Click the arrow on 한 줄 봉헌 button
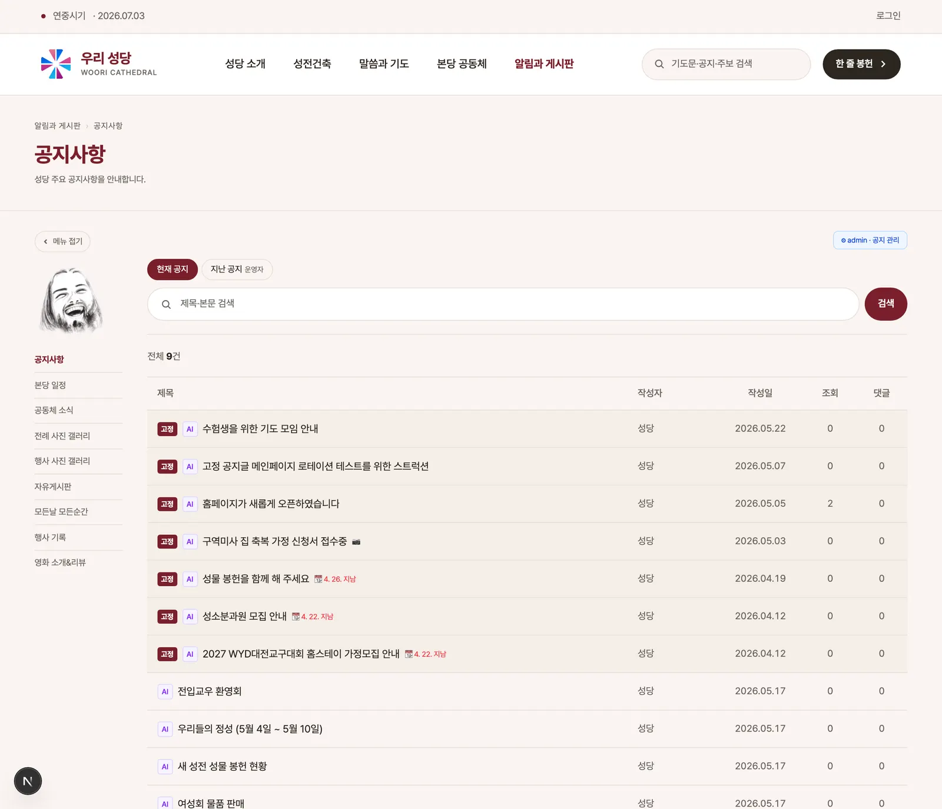Viewport: 942px width, 809px height. 883,64
